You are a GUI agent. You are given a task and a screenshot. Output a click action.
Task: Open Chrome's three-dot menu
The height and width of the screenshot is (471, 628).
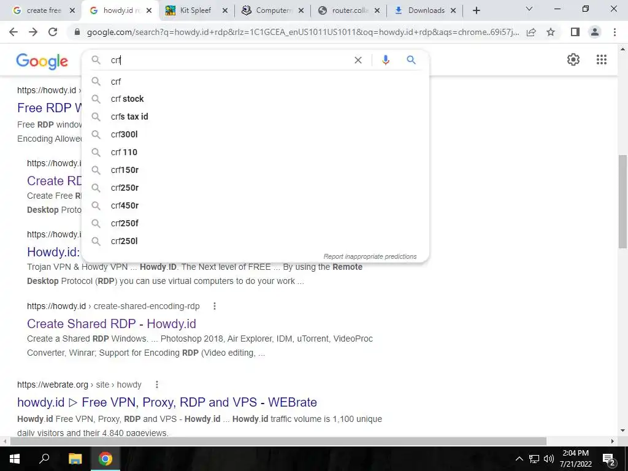click(615, 32)
